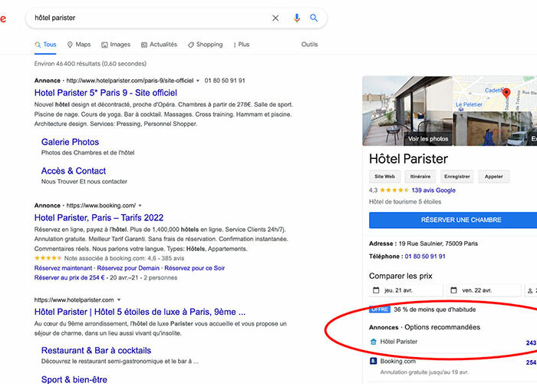
Task: Open the Galerie Photos sitelink
Action: [70, 142]
